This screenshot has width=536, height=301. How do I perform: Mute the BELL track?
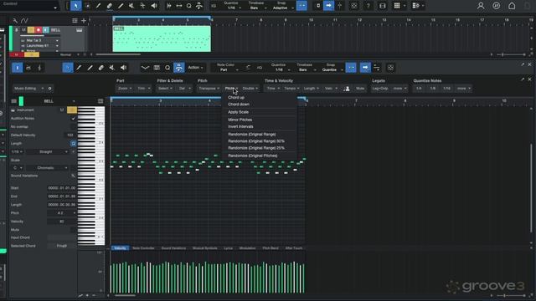[23, 30]
